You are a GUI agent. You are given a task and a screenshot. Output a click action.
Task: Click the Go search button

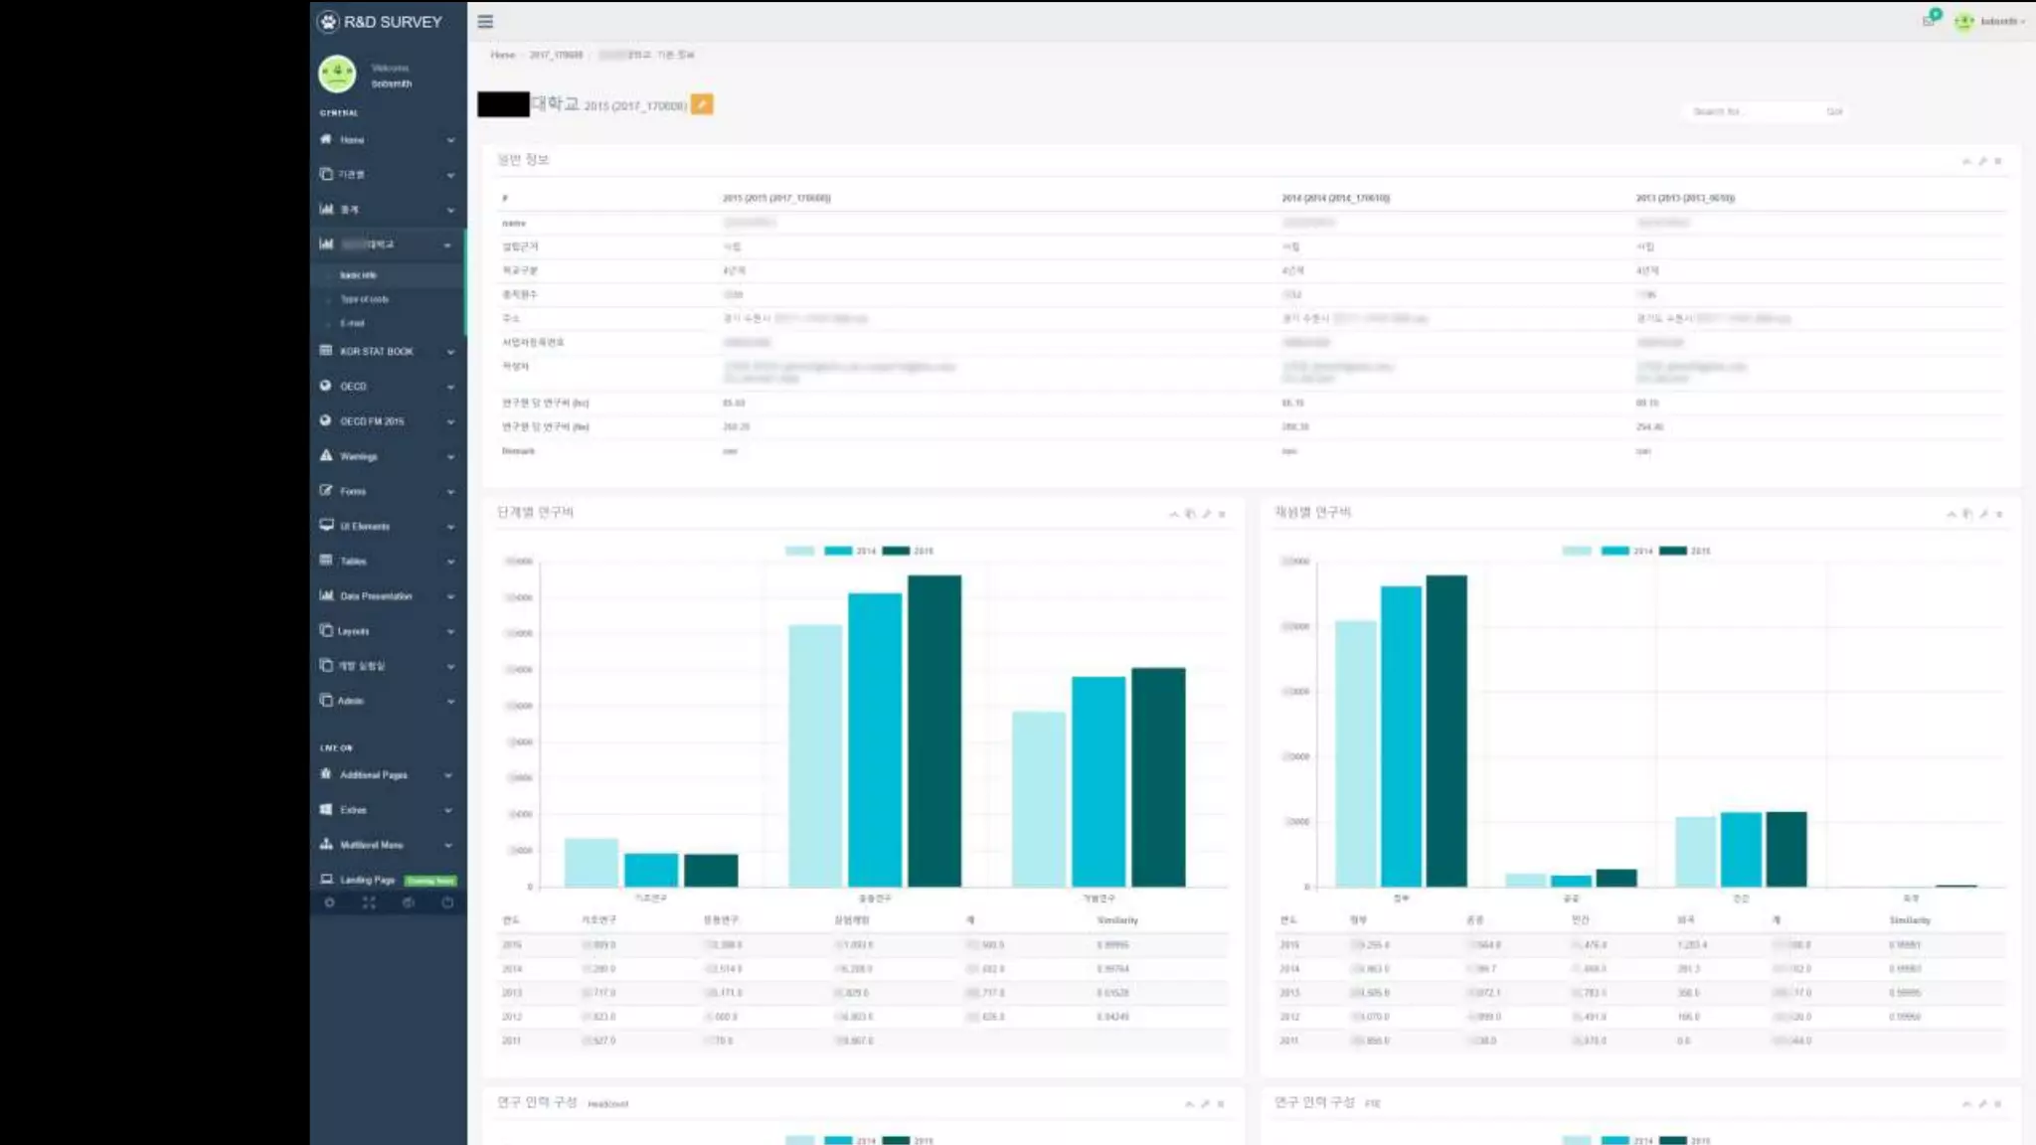point(1834,111)
